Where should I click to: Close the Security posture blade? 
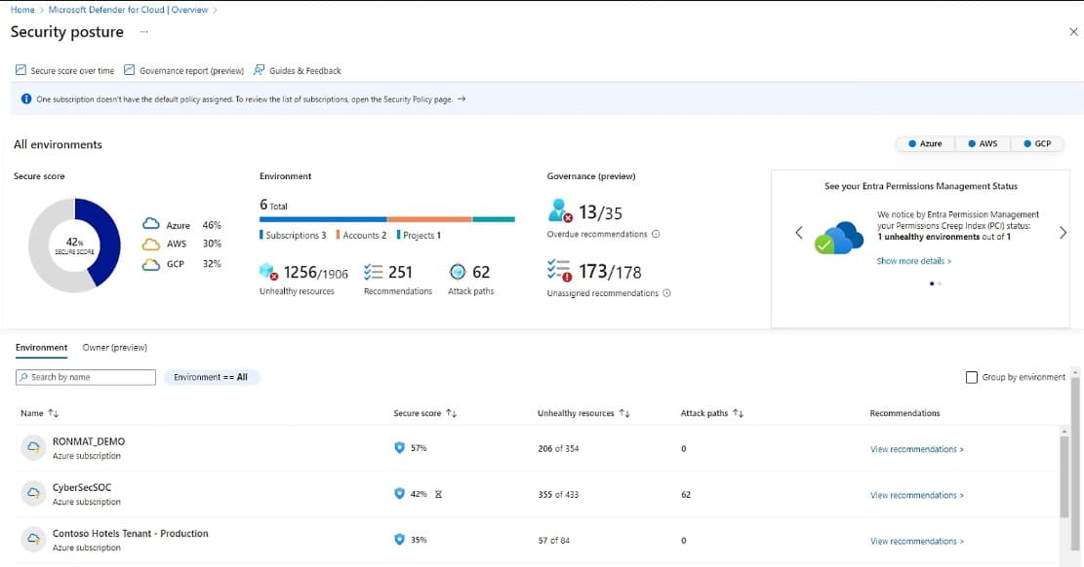pyautogui.click(x=1073, y=32)
